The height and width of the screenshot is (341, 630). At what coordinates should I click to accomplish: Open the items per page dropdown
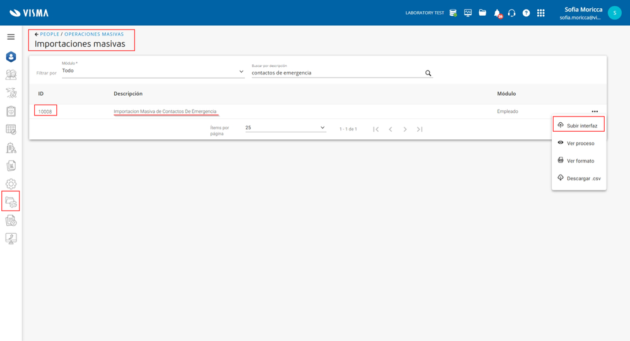coord(285,128)
